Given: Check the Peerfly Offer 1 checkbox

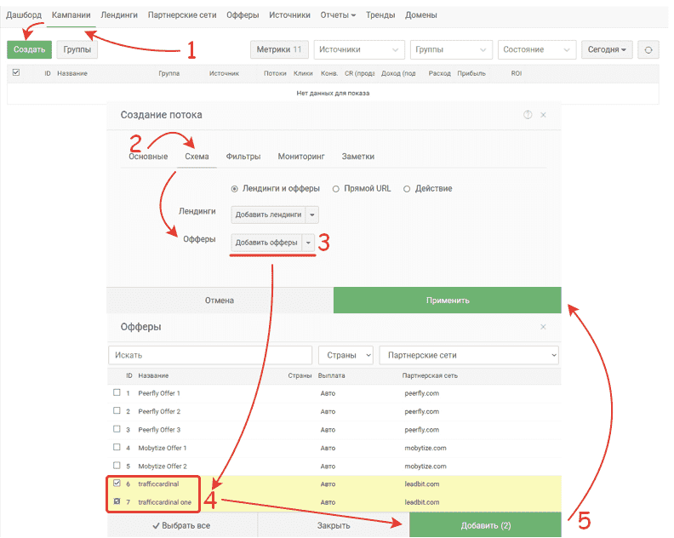Looking at the screenshot, I should pos(117,393).
